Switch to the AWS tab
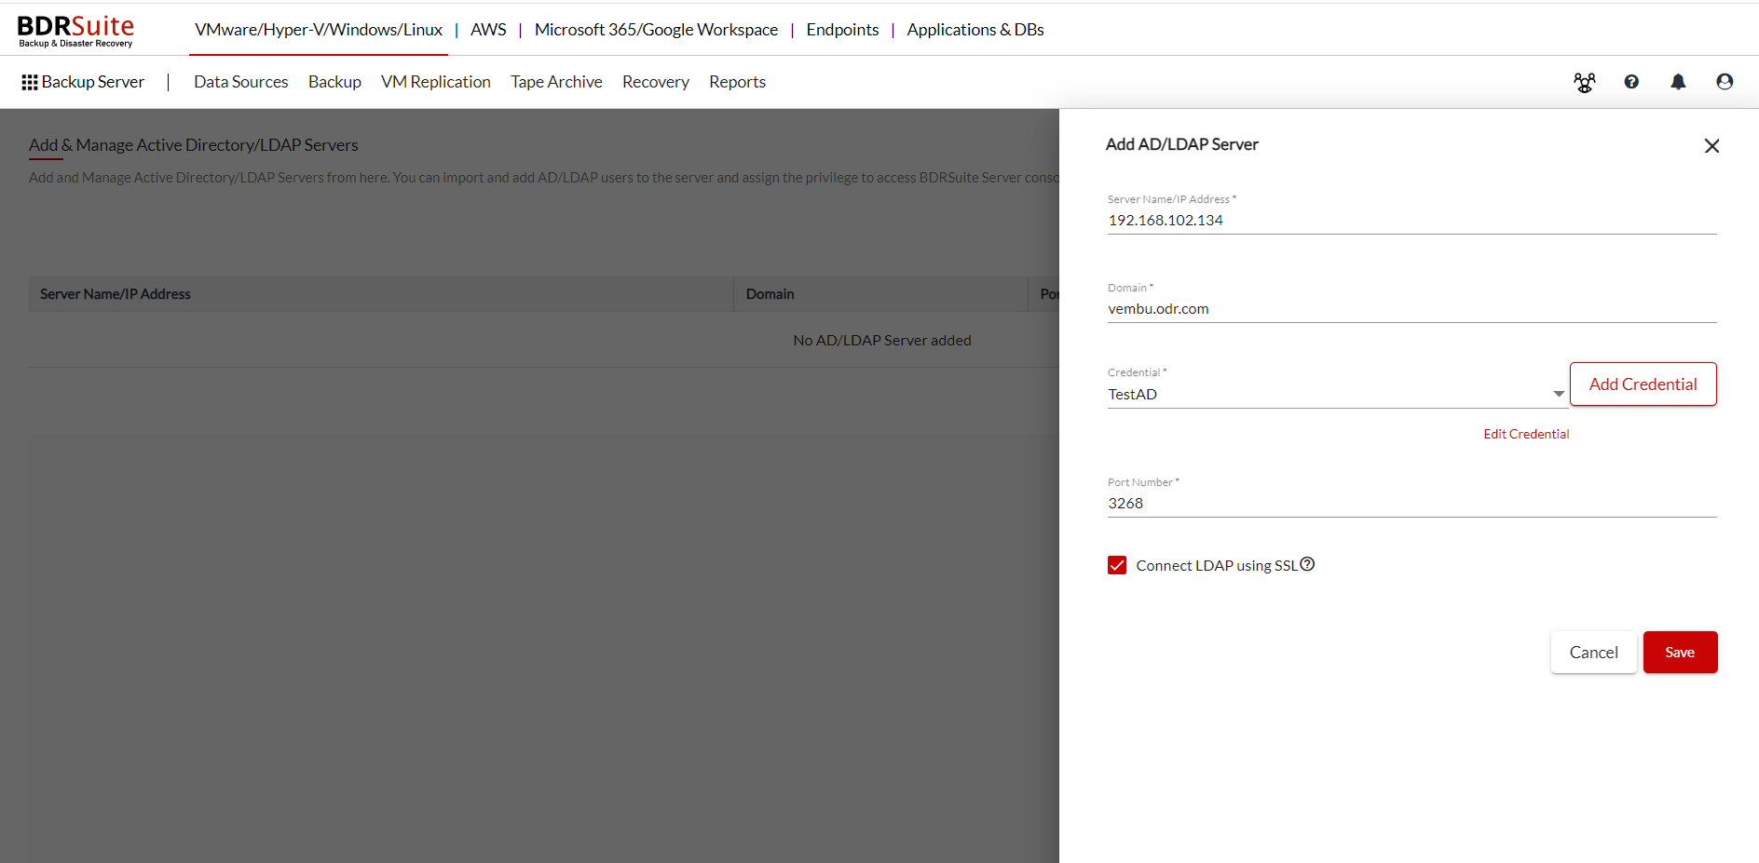 click(x=488, y=30)
